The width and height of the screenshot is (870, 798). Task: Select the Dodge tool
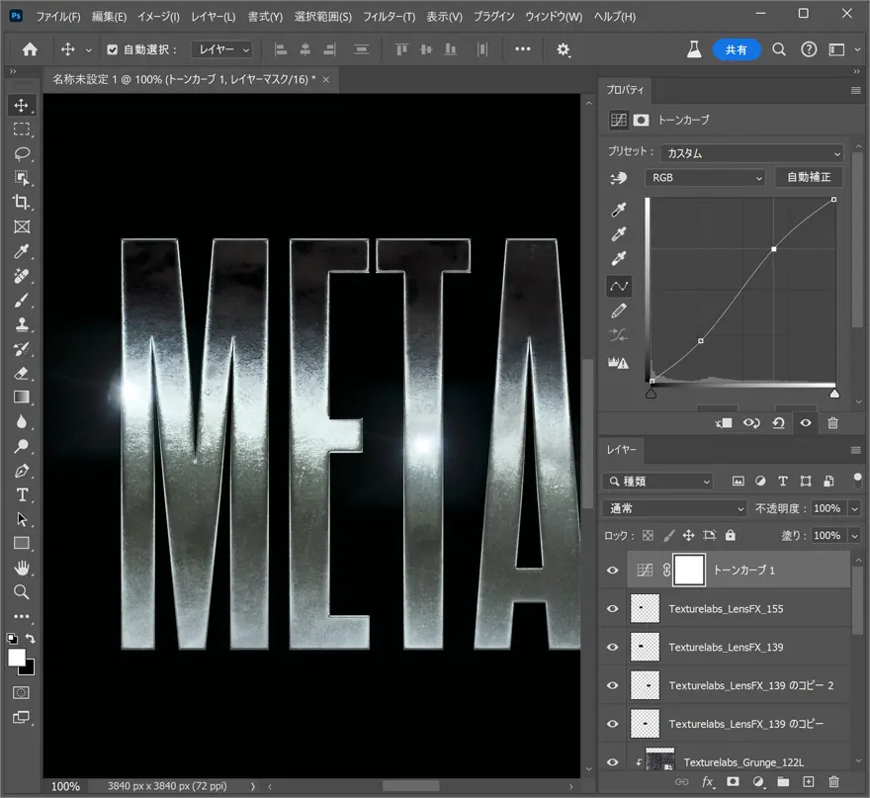[x=22, y=446]
